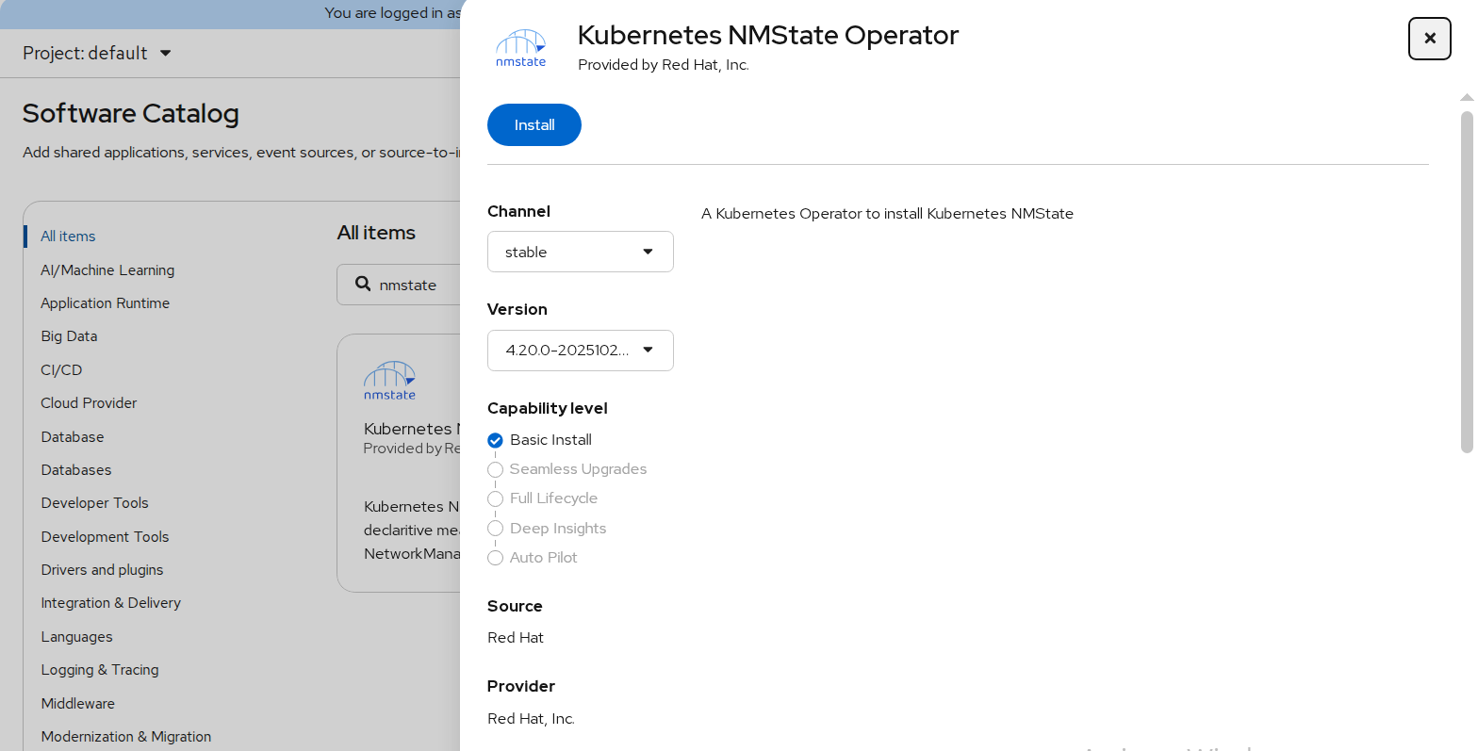Screen dimensions: 1478x751
Task: Expand the Version dropdown
Action: coord(580,351)
